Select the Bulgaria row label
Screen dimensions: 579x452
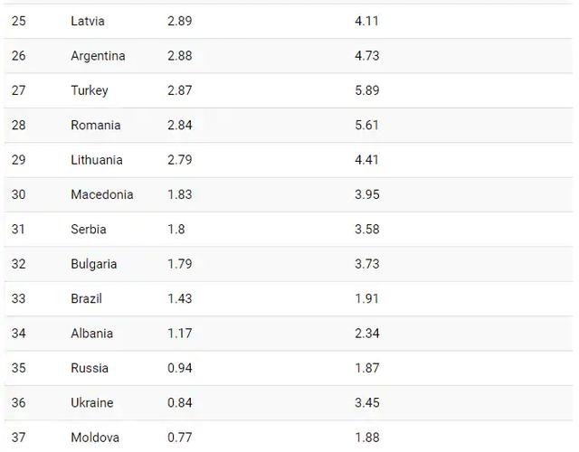94,264
